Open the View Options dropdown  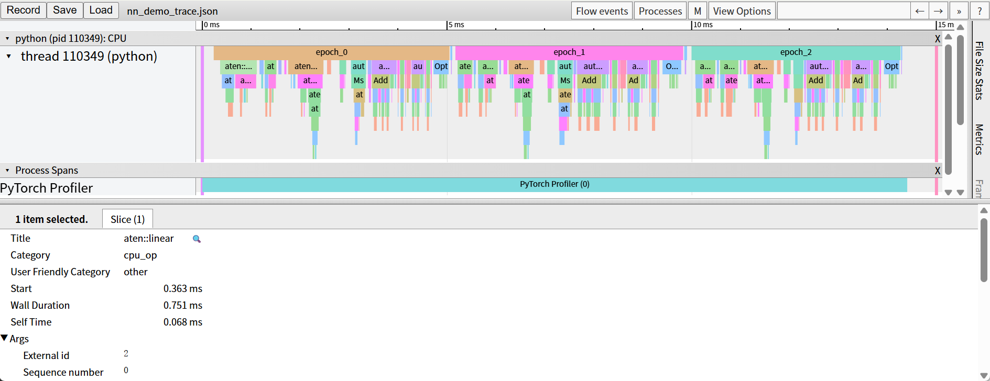[742, 11]
